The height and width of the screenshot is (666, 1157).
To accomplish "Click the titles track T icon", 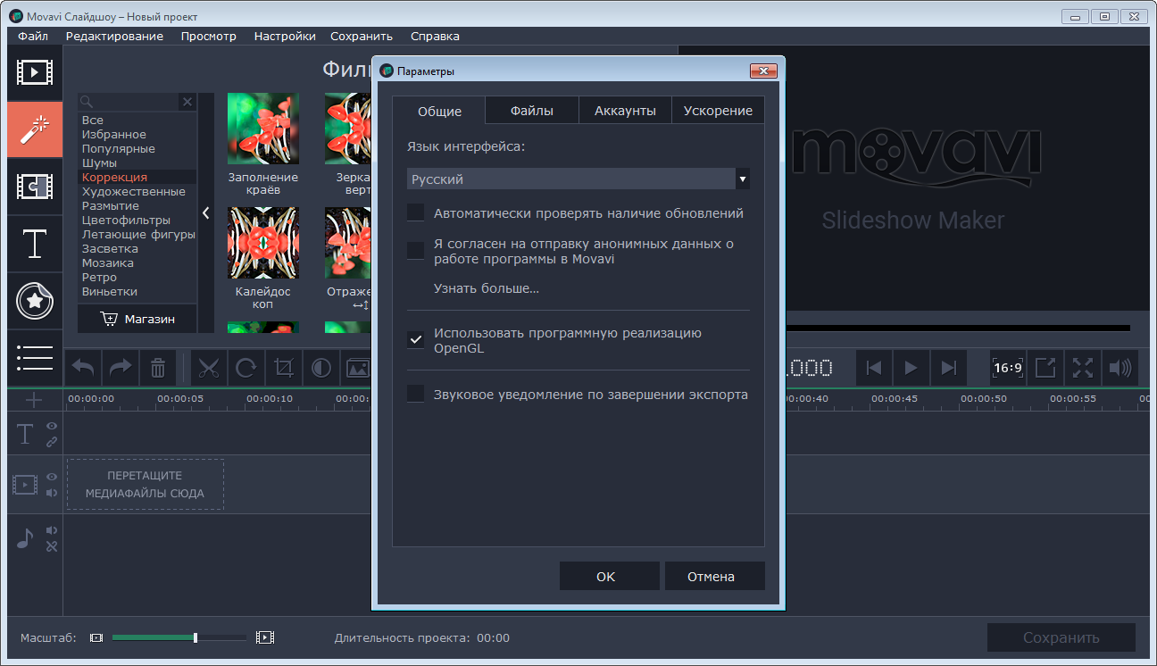I will coord(25,435).
